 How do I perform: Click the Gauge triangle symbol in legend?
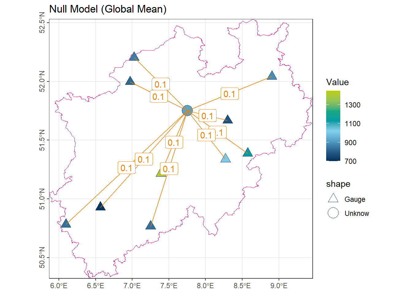[x=333, y=198]
